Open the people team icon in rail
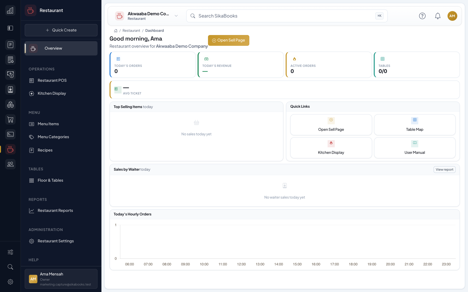468x292 pixels. tap(10, 164)
